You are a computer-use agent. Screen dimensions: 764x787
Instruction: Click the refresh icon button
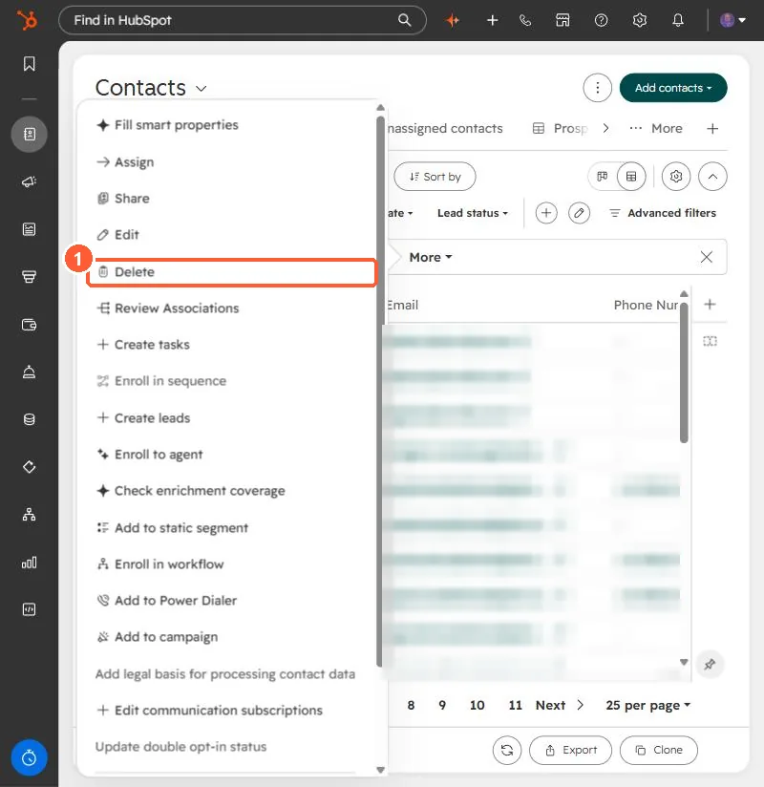[507, 751]
